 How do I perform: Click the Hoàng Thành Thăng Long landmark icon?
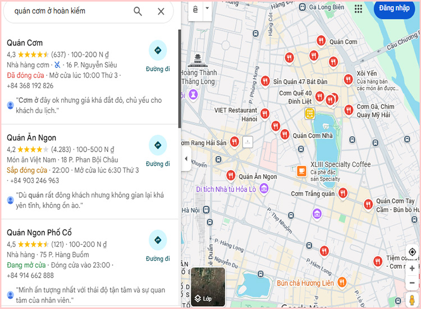pyautogui.click(x=198, y=61)
